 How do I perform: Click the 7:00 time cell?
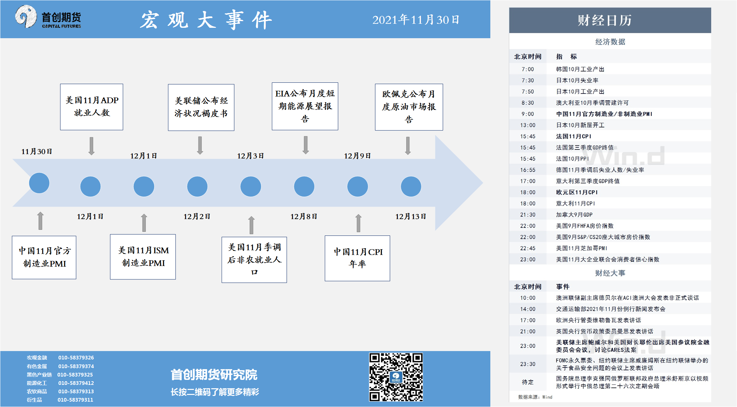point(528,69)
